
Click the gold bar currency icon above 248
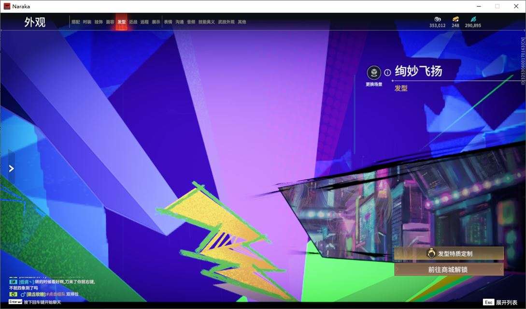(455, 19)
